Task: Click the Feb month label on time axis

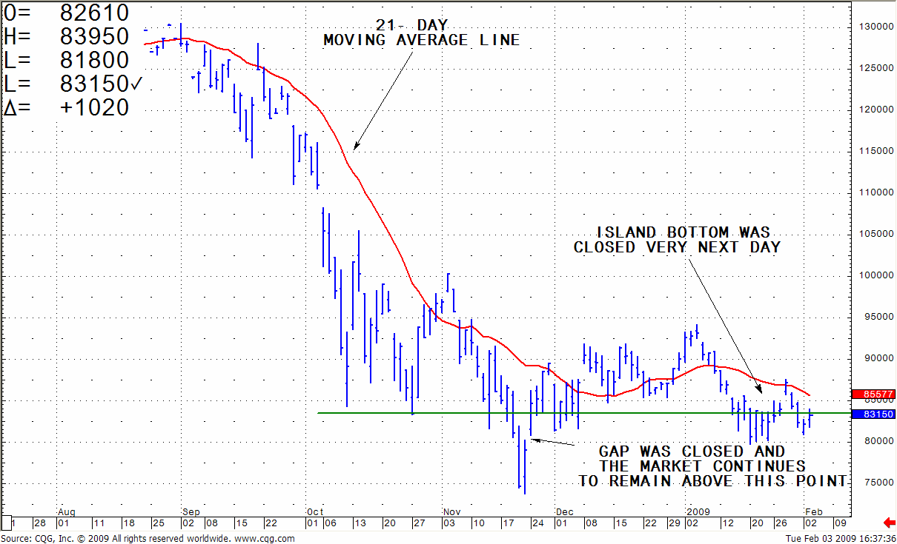Action: (814, 511)
